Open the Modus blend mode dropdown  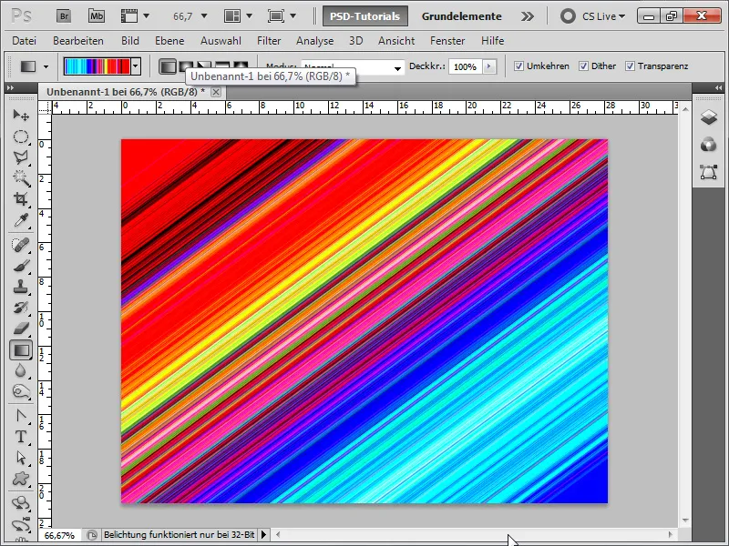point(398,69)
